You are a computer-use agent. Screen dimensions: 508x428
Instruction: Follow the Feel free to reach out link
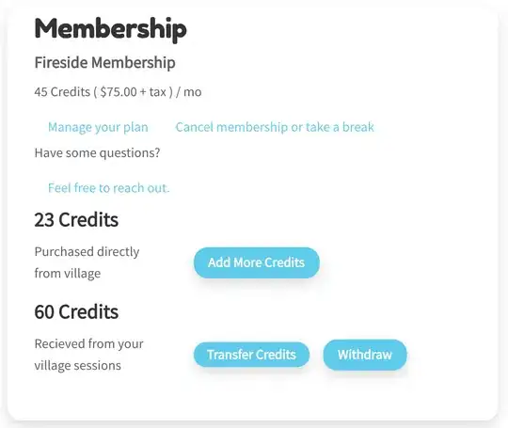click(108, 188)
